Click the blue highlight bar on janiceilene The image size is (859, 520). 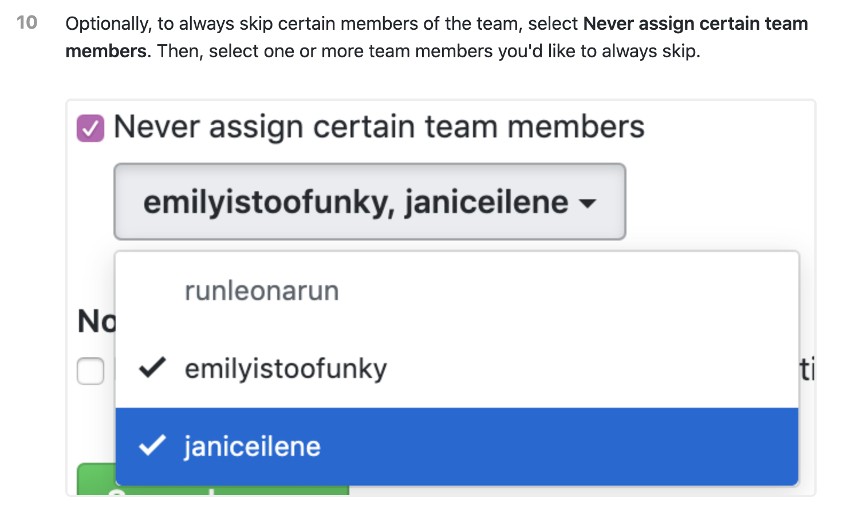(515, 446)
